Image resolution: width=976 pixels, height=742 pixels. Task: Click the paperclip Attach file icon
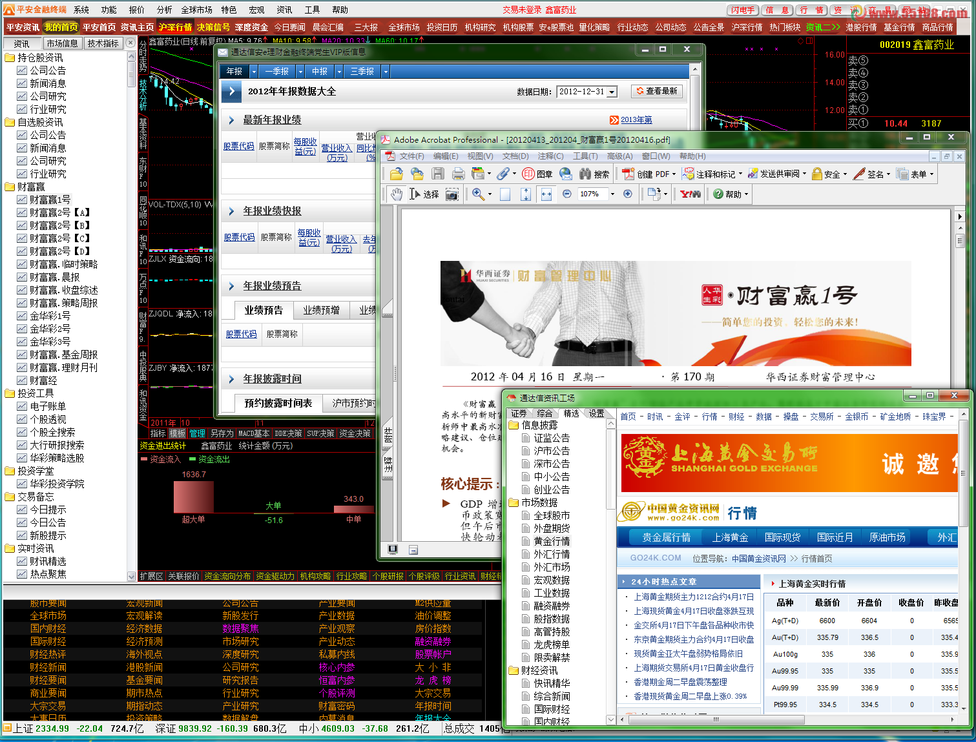click(x=503, y=174)
